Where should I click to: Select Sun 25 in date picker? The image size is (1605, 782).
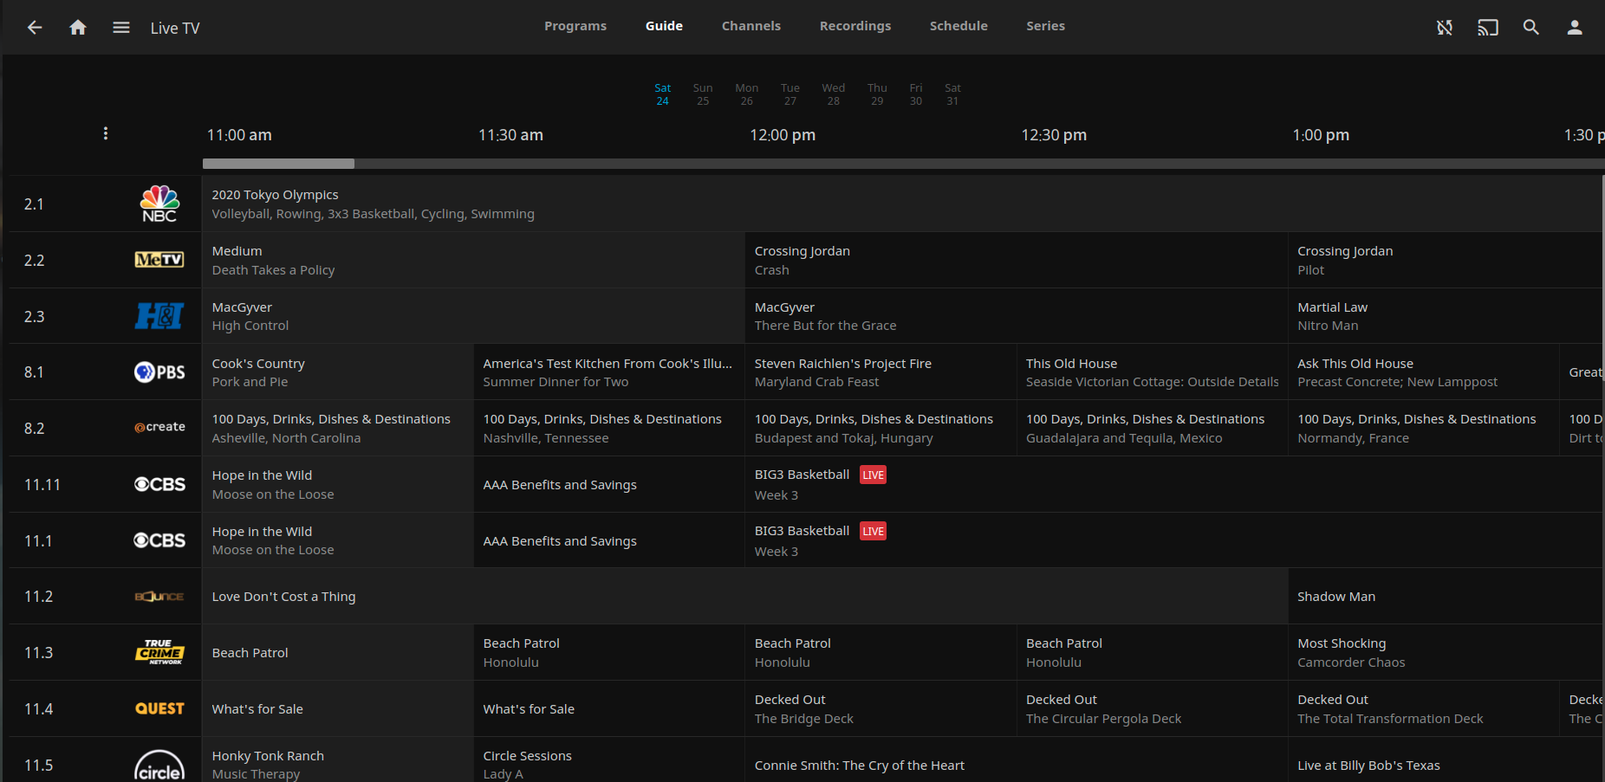click(x=703, y=94)
